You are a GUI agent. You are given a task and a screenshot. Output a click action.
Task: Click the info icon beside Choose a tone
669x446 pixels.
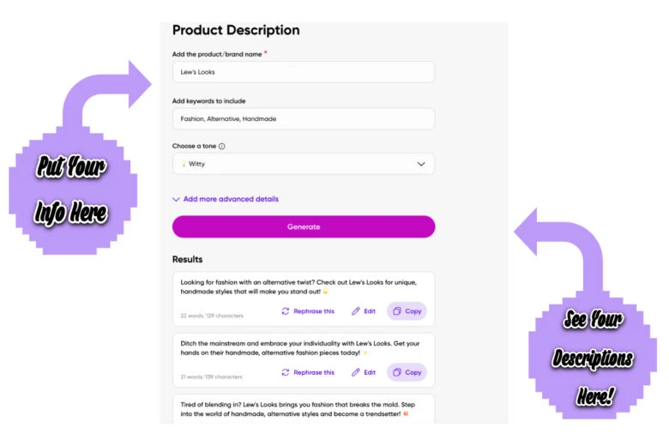coord(222,147)
